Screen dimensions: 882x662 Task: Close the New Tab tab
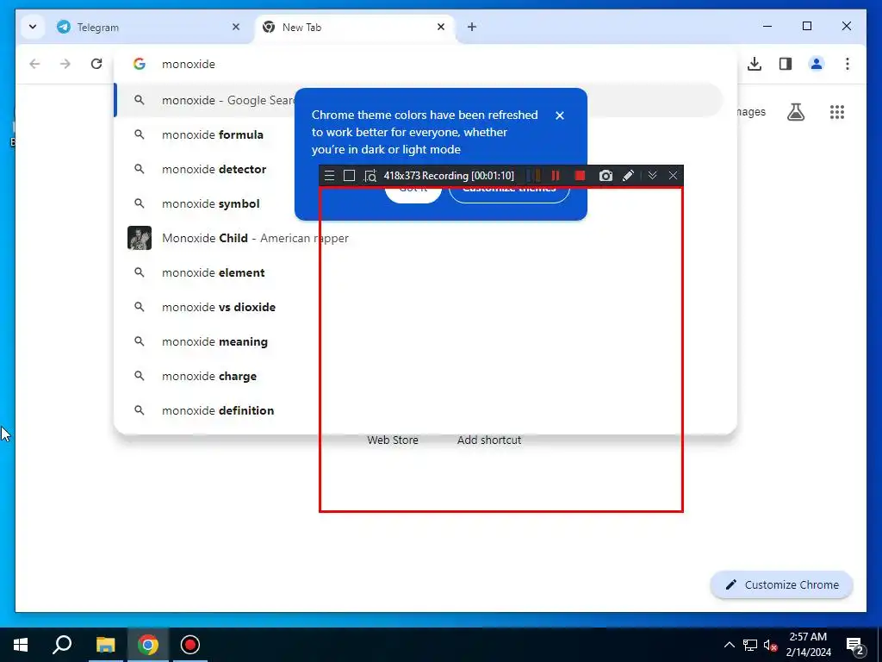tap(441, 27)
